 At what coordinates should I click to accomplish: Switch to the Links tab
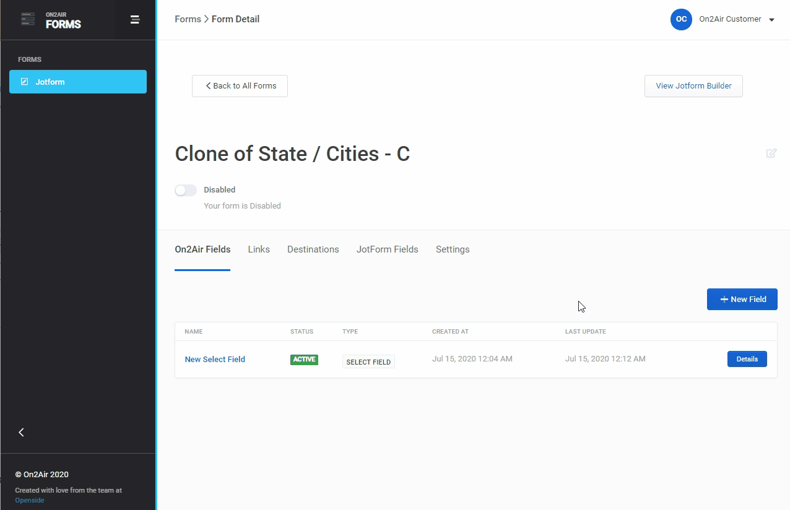(259, 249)
